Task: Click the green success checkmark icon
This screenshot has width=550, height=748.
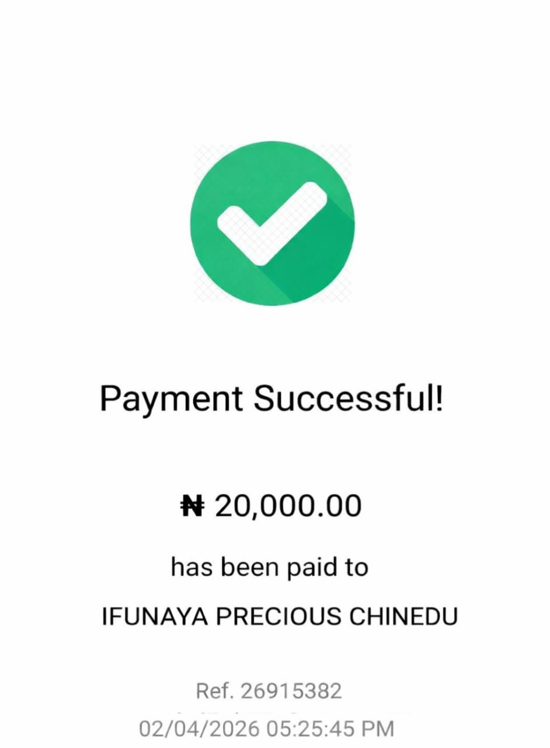Action: tap(272, 223)
